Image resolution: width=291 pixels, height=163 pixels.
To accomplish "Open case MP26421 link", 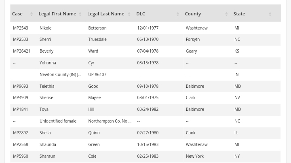I will pyautogui.click(x=22, y=51).
